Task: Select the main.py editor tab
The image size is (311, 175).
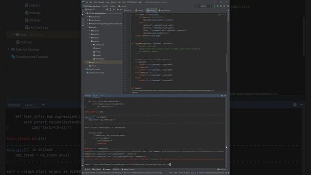Action: click(x=151, y=11)
